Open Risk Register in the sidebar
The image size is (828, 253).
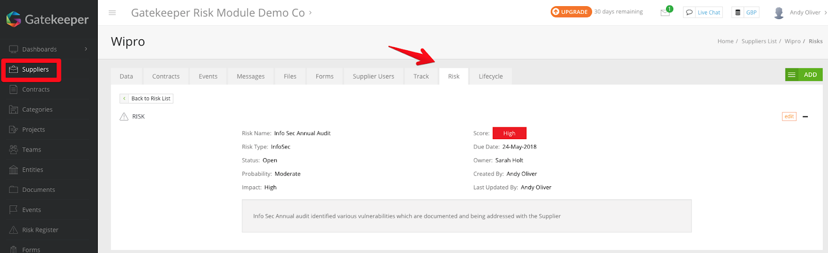tap(40, 230)
